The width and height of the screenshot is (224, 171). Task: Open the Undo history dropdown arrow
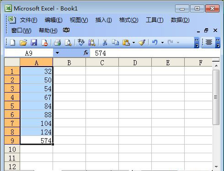[x=162, y=42]
